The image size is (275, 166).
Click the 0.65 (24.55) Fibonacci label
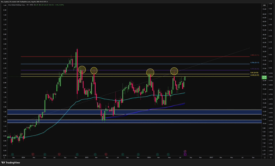(254, 73)
